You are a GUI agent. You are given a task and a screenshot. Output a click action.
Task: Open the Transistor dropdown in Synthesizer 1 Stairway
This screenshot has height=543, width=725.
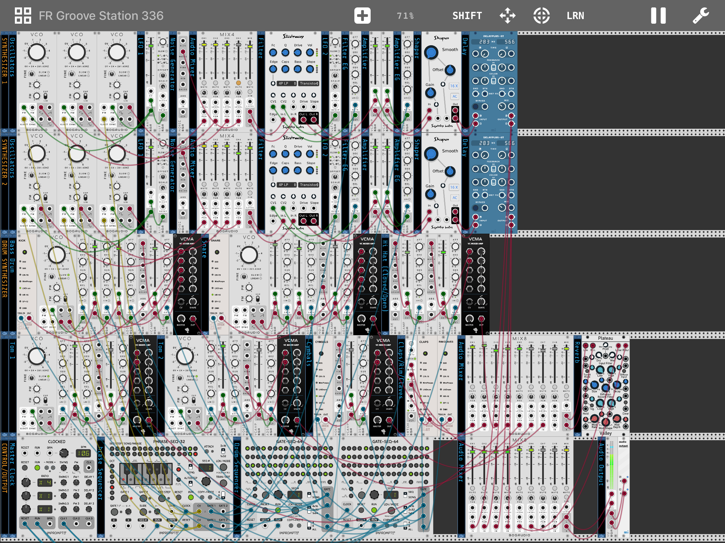point(309,83)
